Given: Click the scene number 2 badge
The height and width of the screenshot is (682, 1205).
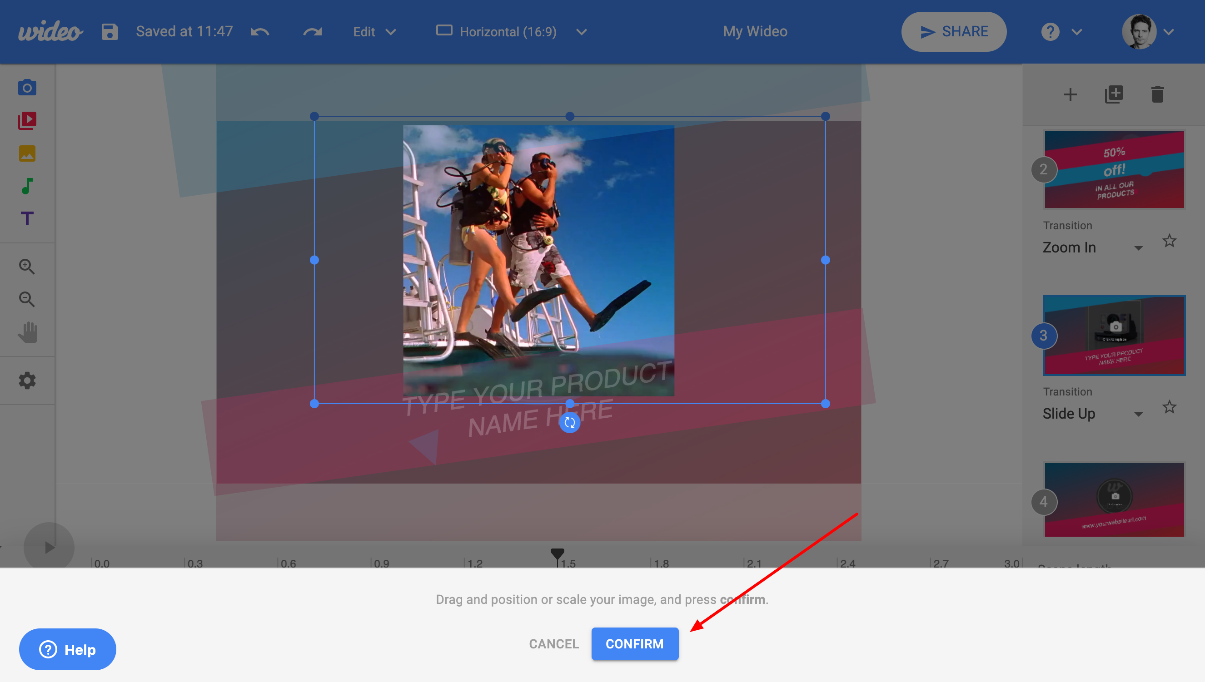Looking at the screenshot, I should [1043, 169].
